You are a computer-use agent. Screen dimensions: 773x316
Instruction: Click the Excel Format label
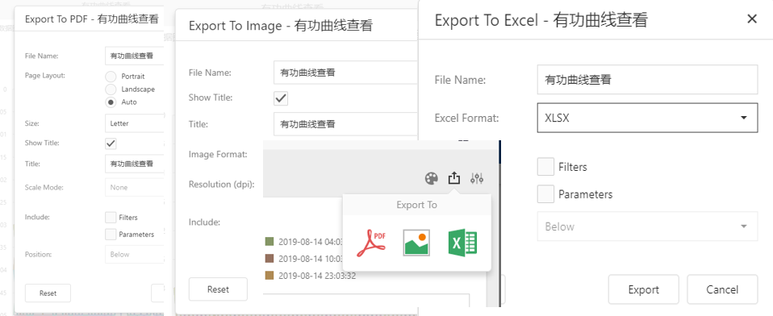(x=467, y=118)
